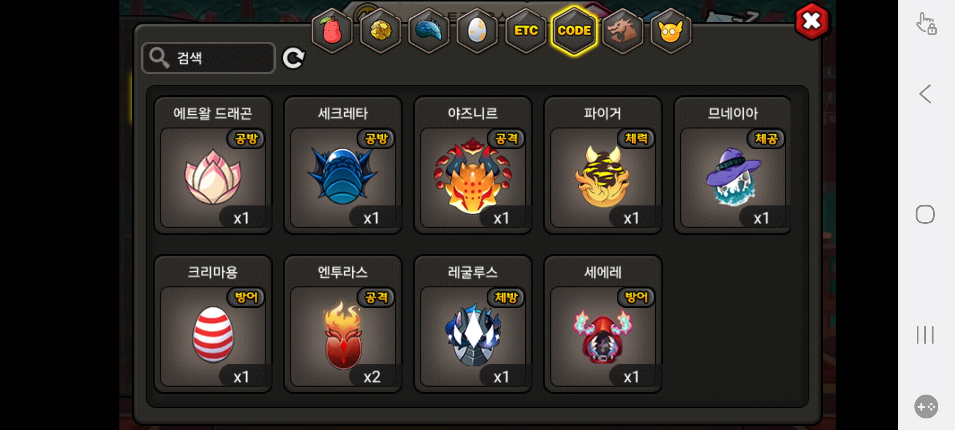Tap the Android back navigation arrow
The width and height of the screenshot is (955, 430).
pos(925,94)
